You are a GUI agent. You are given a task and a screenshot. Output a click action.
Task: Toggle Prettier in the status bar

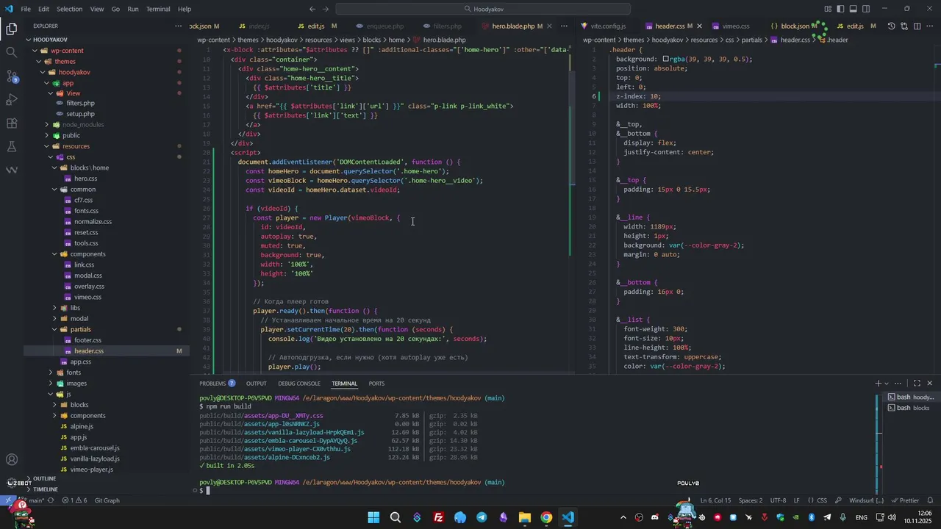coord(905,500)
